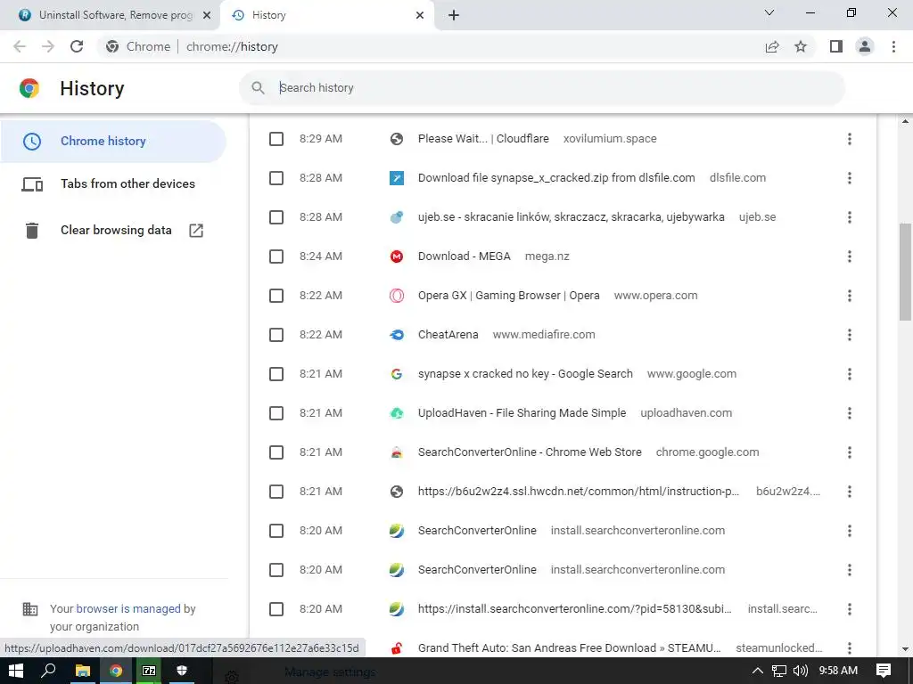The width and height of the screenshot is (913, 684).
Task: Open Chrome's three-dot main menu
Action: pos(893,46)
